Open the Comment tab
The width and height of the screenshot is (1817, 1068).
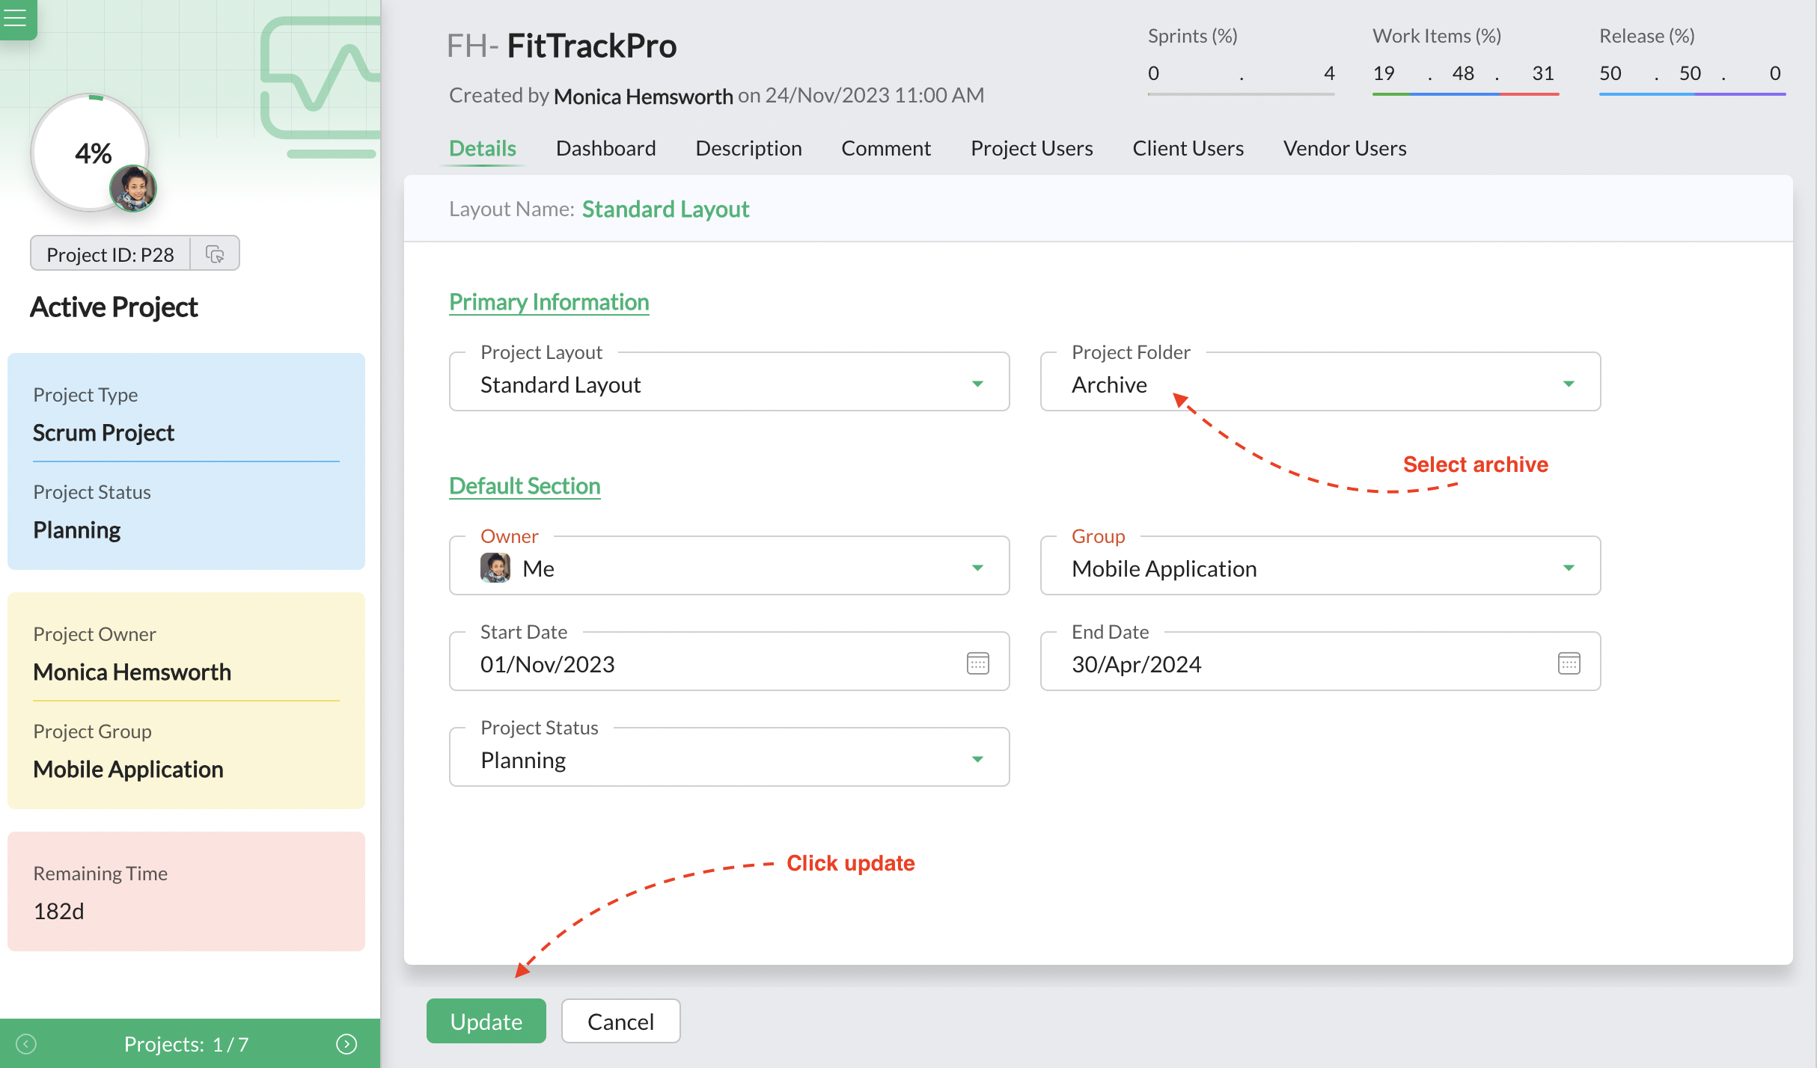(886, 148)
